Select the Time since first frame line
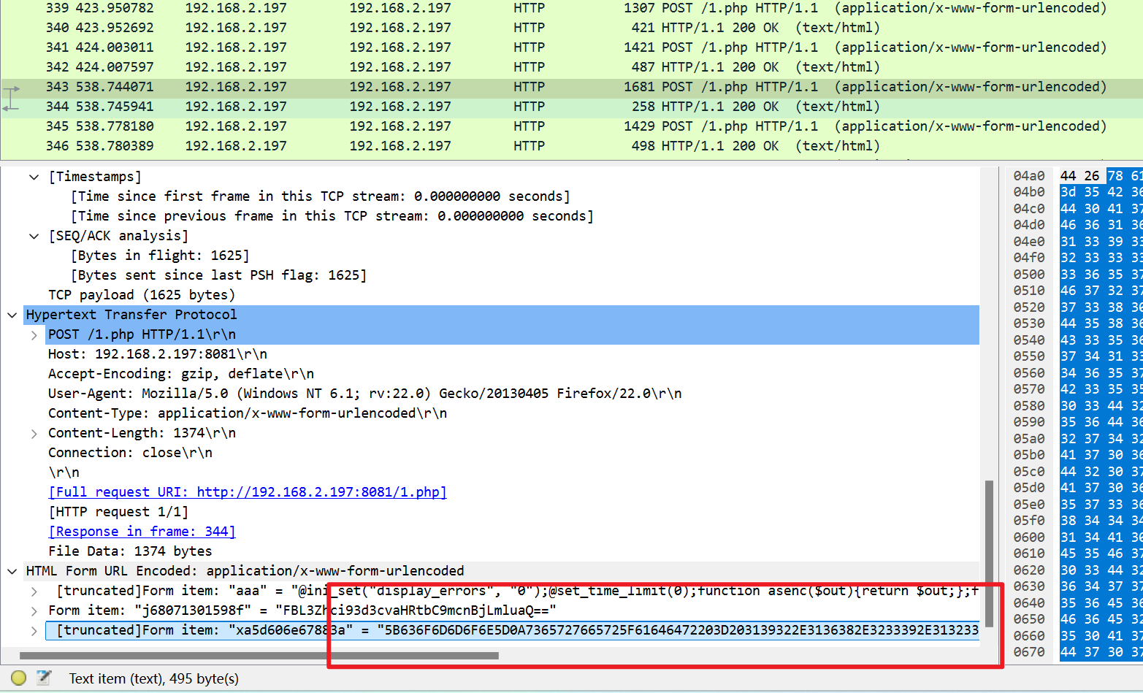The image size is (1143, 693). pos(321,196)
